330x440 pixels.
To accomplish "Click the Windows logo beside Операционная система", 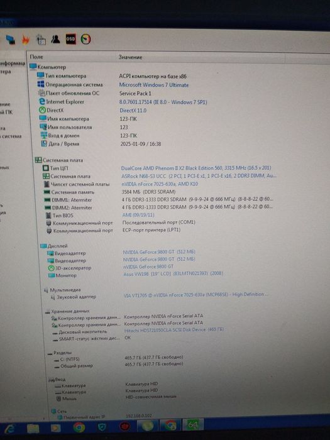I will coord(41,84).
